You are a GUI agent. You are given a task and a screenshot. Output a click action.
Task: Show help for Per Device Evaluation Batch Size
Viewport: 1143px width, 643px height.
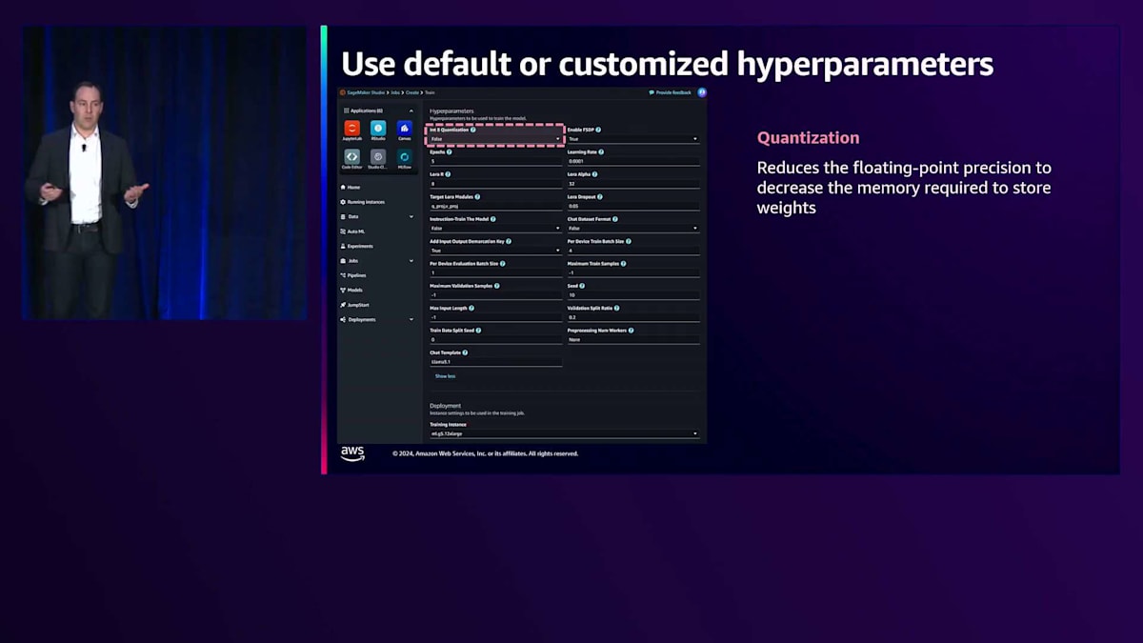pyautogui.click(x=503, y=264)
